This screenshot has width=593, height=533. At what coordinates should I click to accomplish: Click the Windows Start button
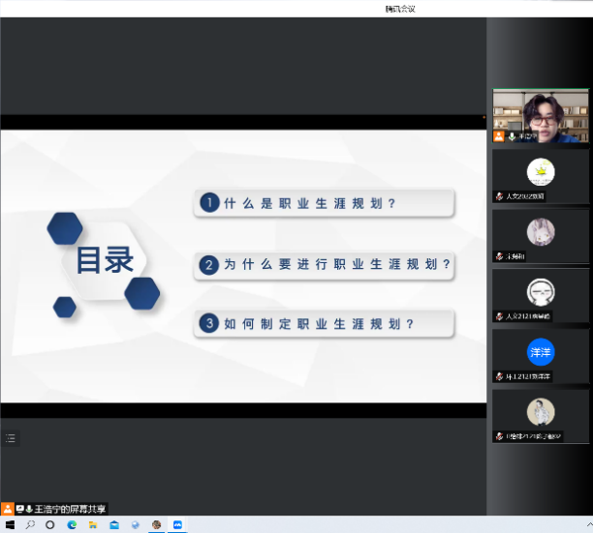[x=10, y=524]
